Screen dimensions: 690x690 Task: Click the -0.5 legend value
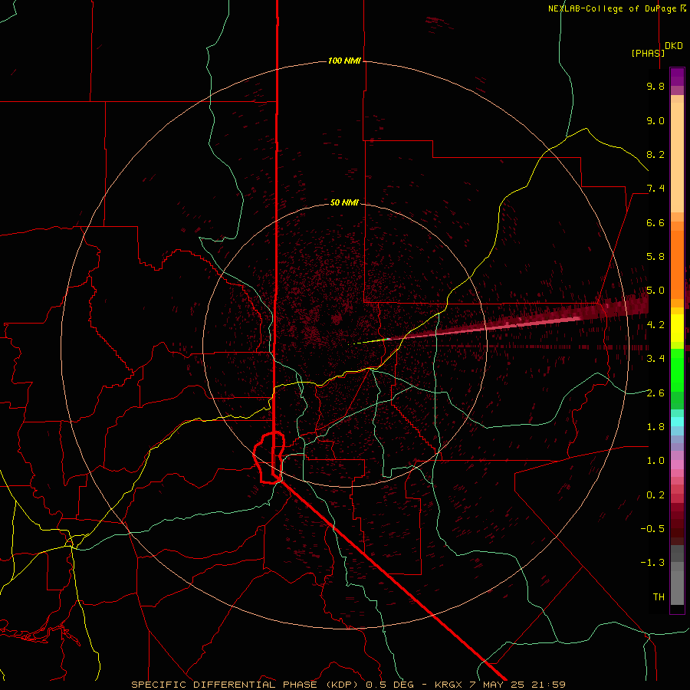(652, 529)
